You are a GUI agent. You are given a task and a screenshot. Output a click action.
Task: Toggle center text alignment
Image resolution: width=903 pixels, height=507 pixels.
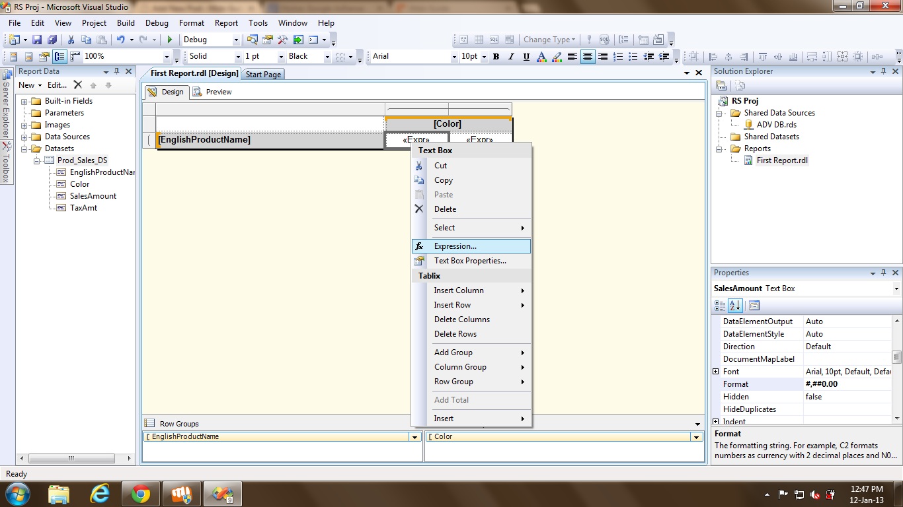pyautogui.click(x=588, y=57)
